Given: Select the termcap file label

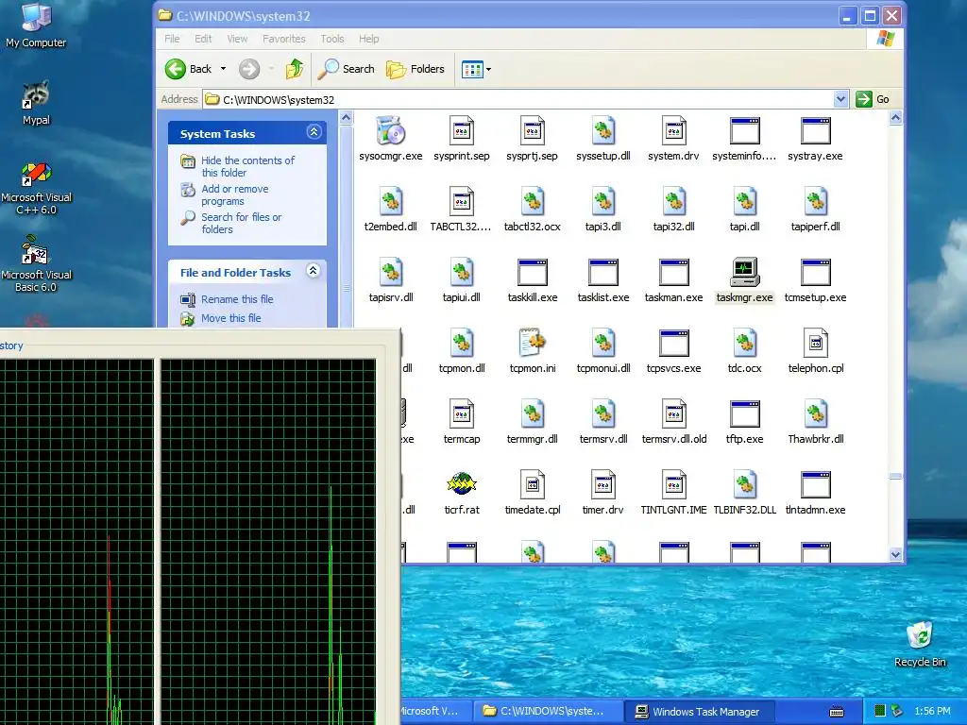Looking at the screenshot, I should tap(461, 439).
